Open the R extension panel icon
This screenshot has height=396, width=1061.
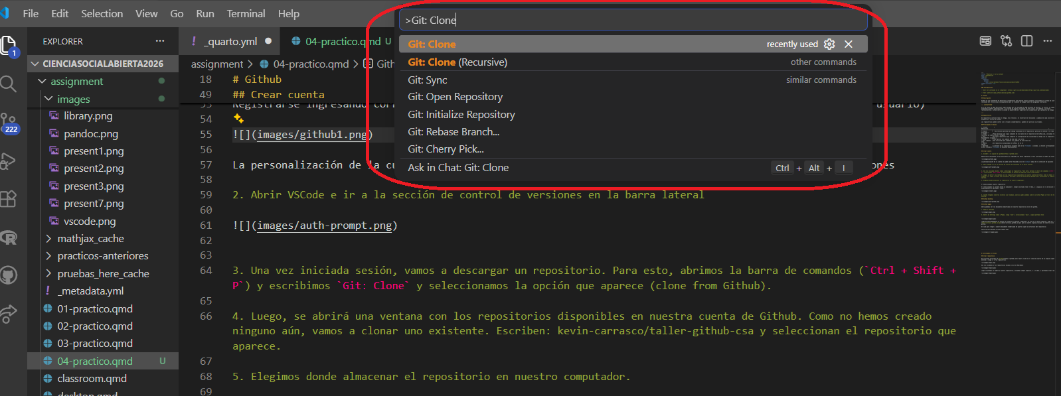[x=9, y=237]
